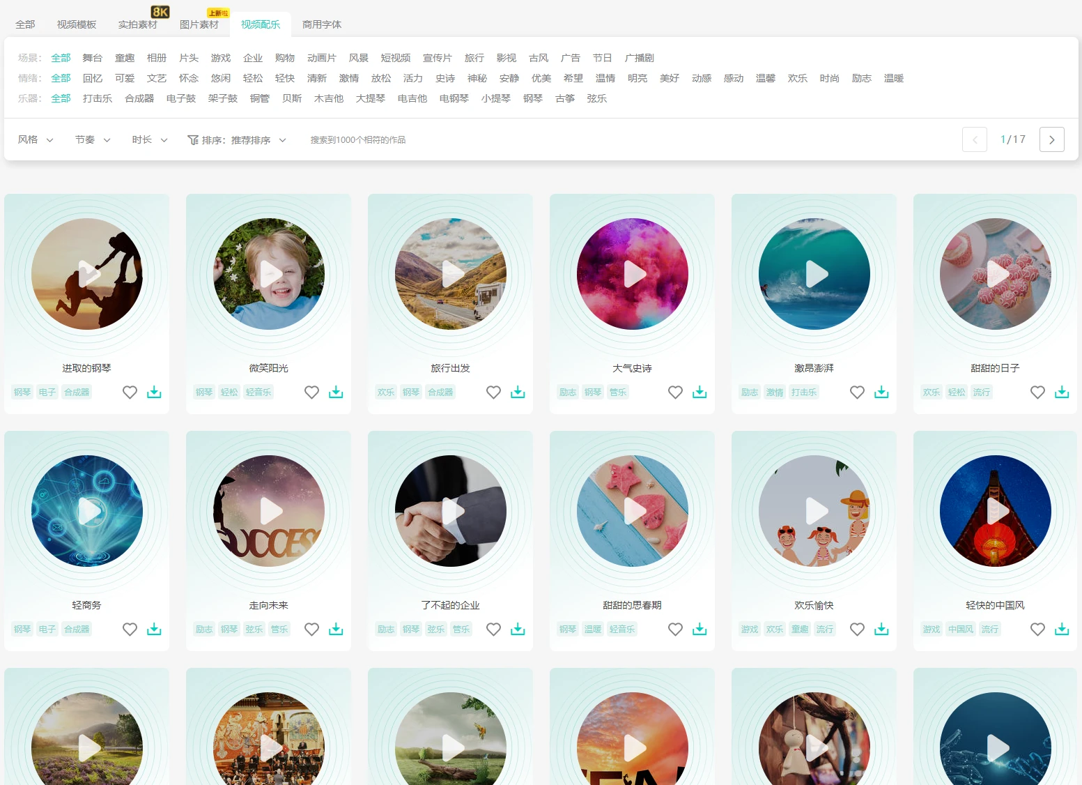
Task: Filter instrument by 古筝
Action: click(565, 98)
